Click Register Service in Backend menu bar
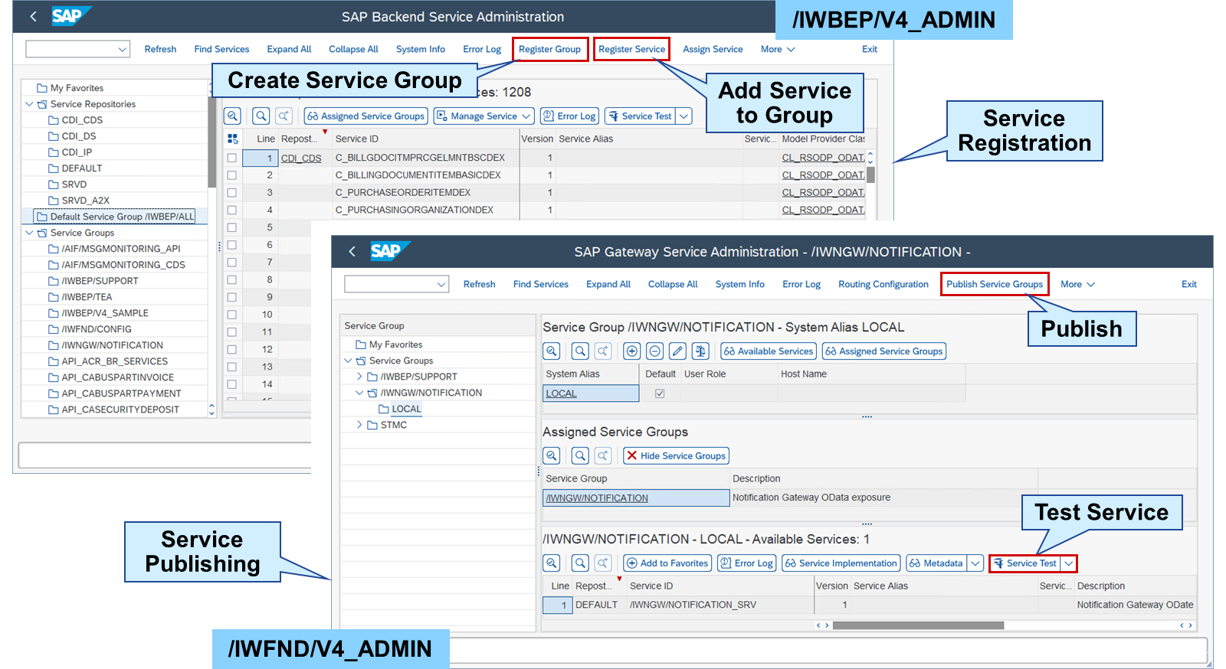 631,49
